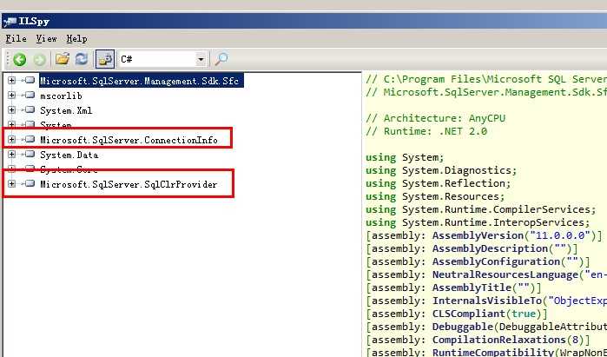Image resolution: width=607 pixels, height=357 pixels.
Task: Open the File menu
Action: 16,39
